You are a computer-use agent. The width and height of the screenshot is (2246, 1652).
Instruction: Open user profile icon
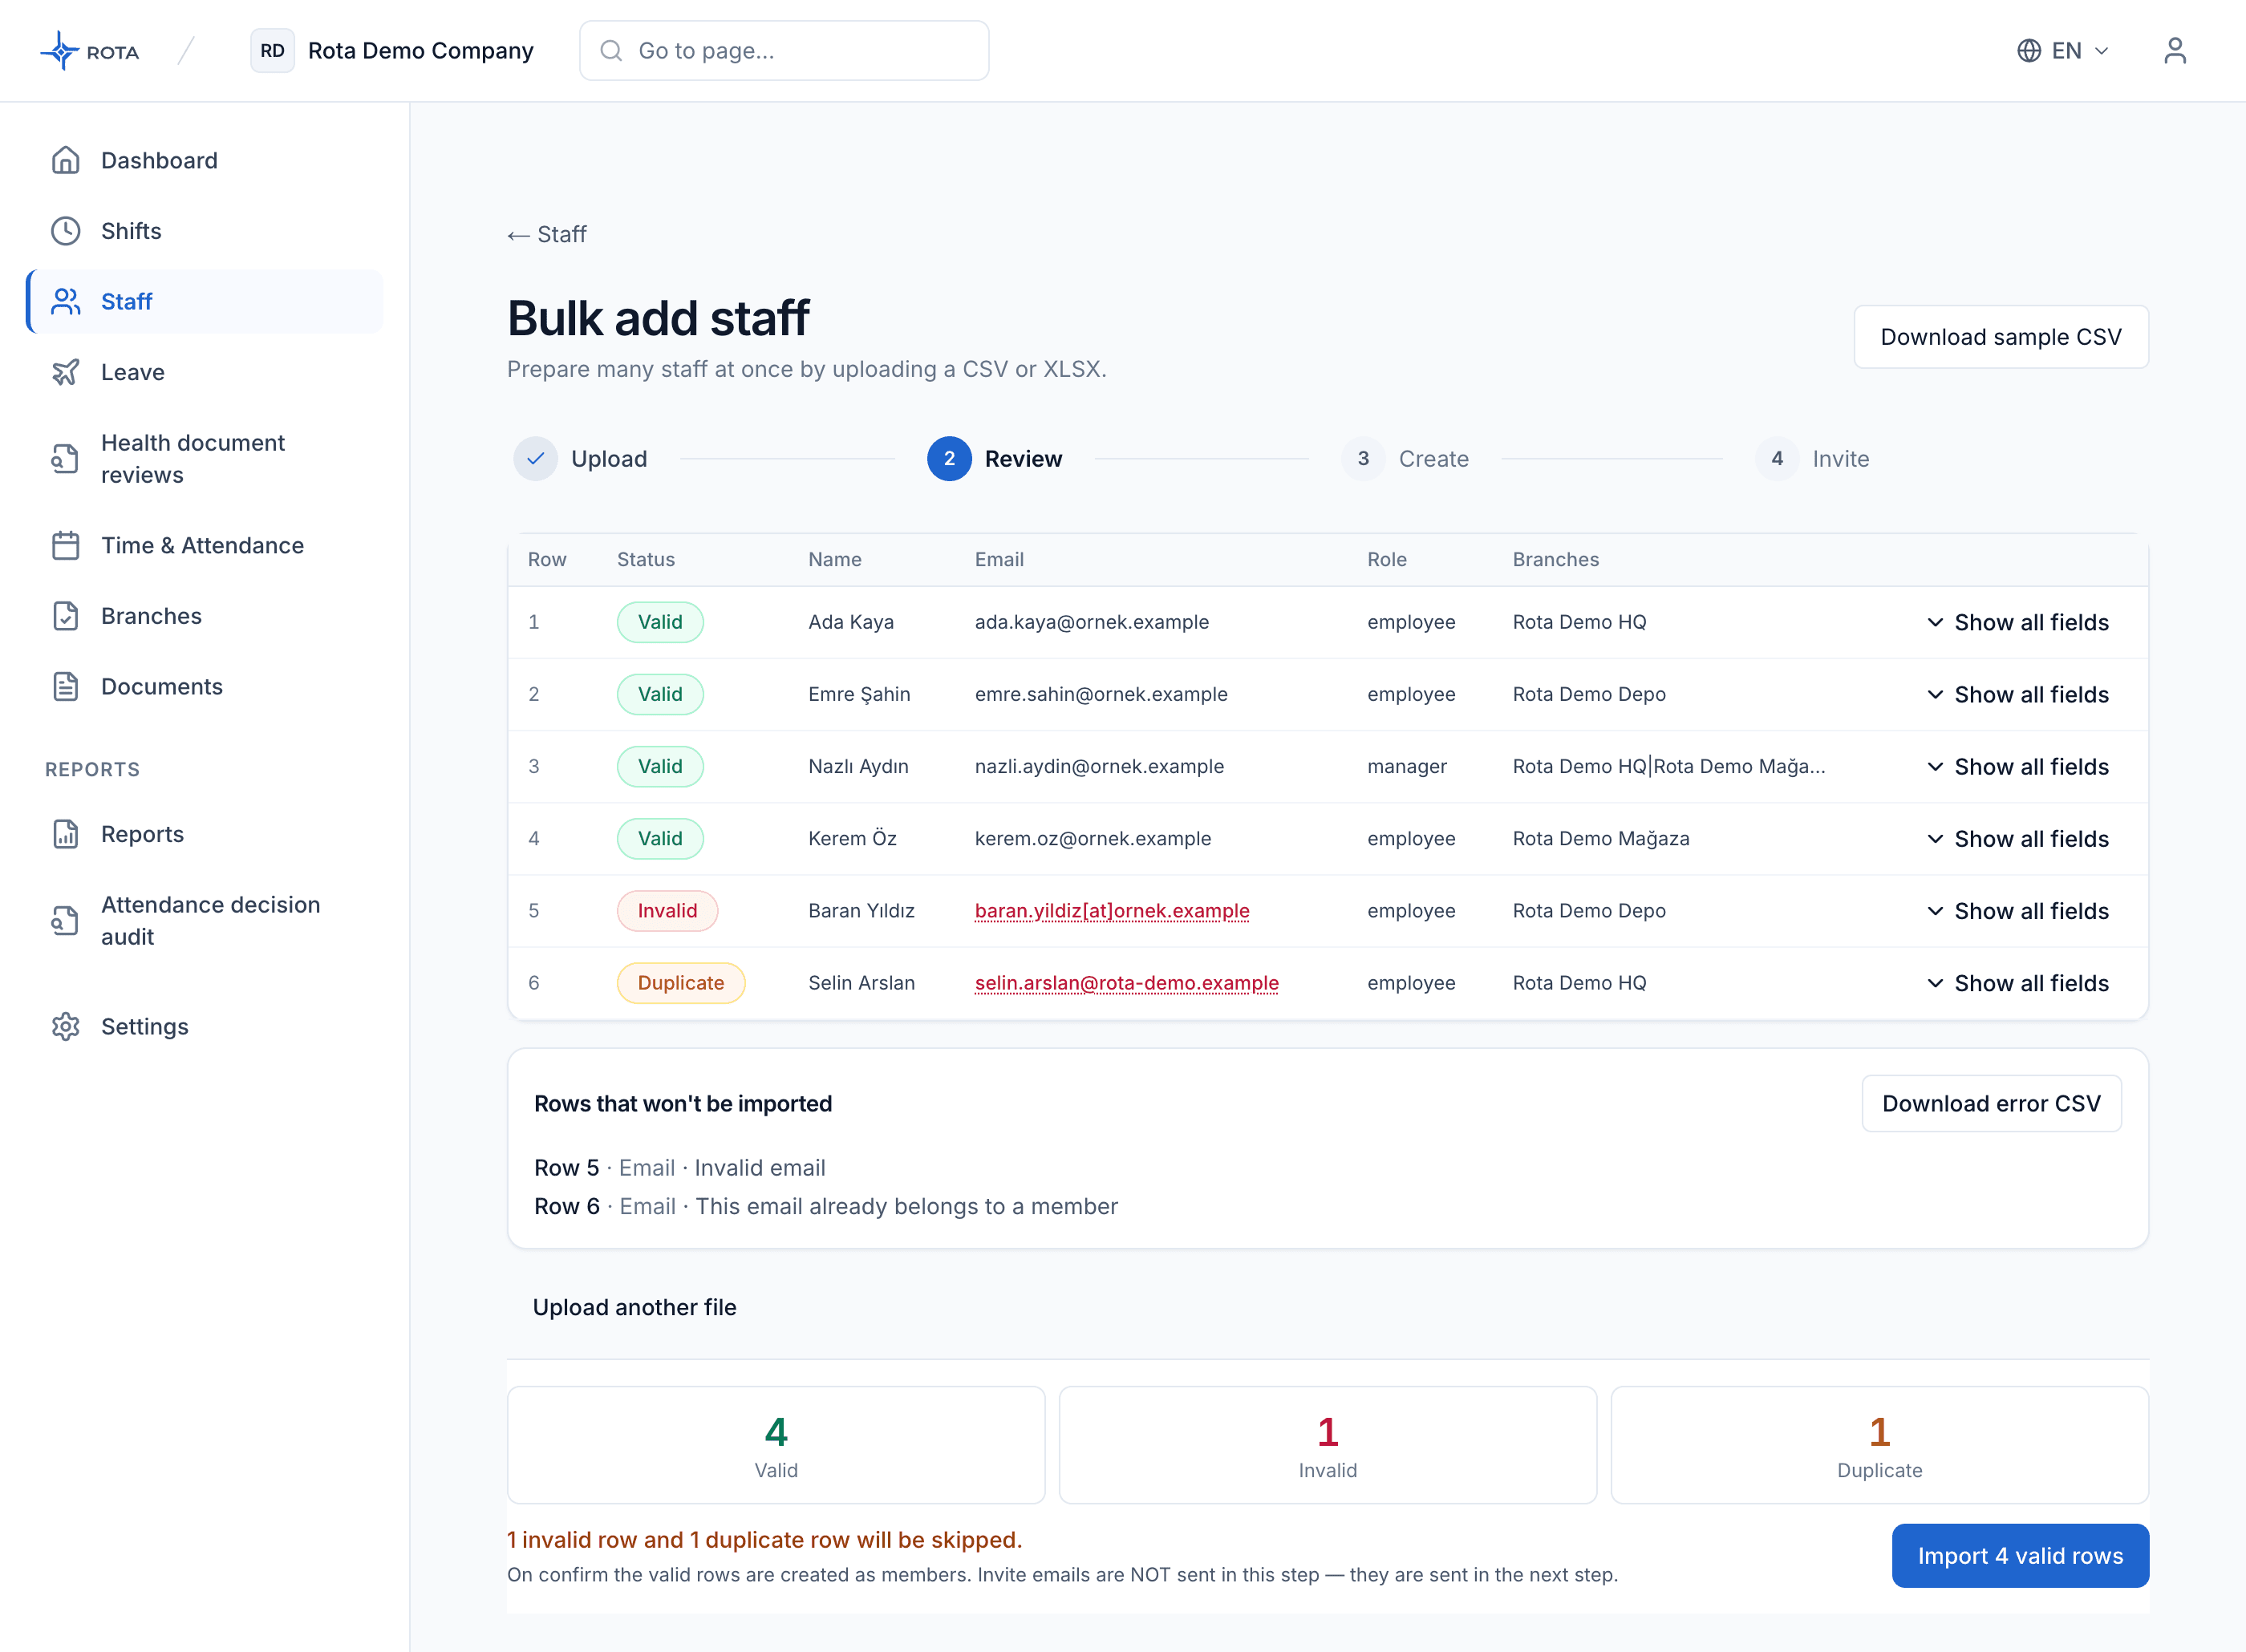tap(2175, 51)
